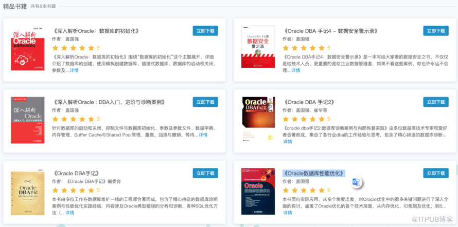Open 详情 link for DBA入门、进阶与诊断案例 book

[203, 135]
